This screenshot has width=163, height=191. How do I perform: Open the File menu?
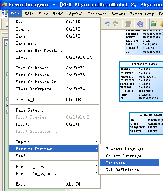[15, 14]
